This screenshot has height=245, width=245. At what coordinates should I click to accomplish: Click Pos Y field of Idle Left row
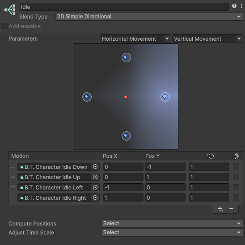pos(165,187)
